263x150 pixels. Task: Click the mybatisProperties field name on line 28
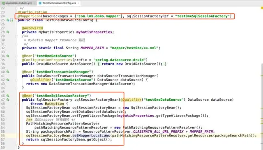coord(94,32)
